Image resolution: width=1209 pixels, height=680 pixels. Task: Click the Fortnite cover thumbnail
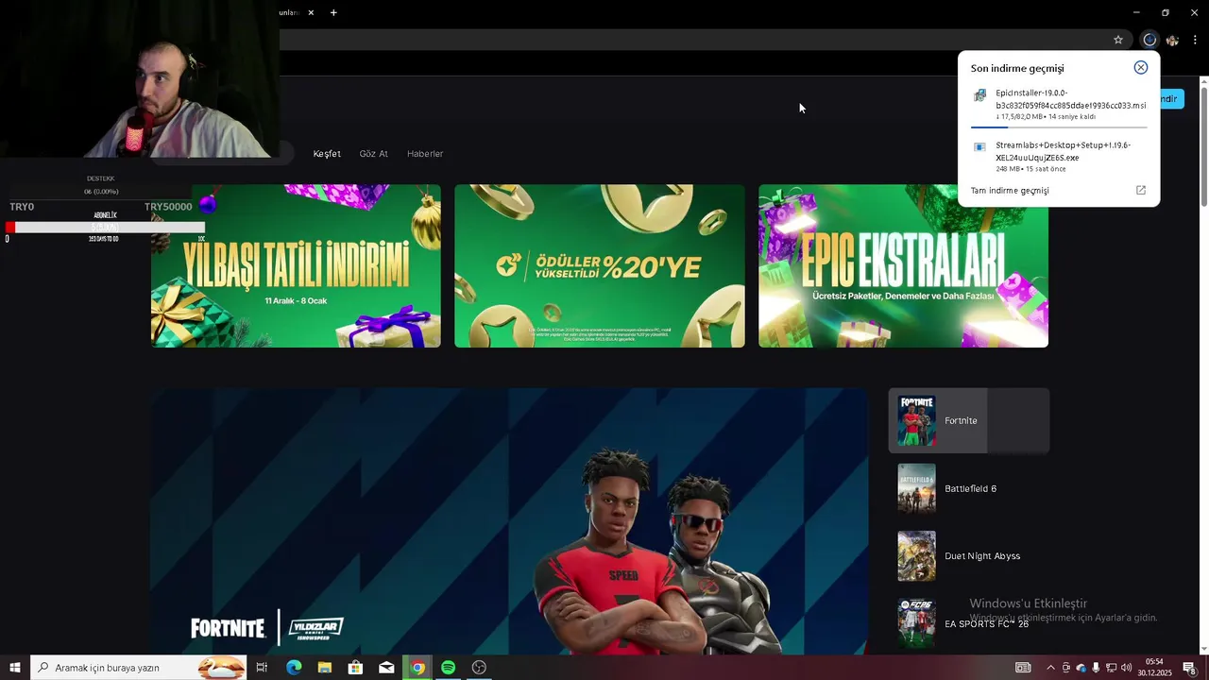916,420
